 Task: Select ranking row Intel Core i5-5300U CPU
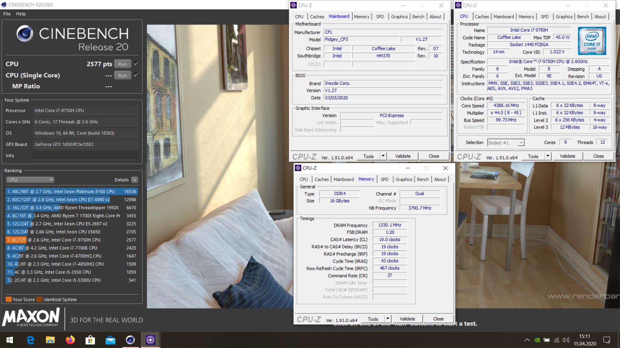pos(72,280)
